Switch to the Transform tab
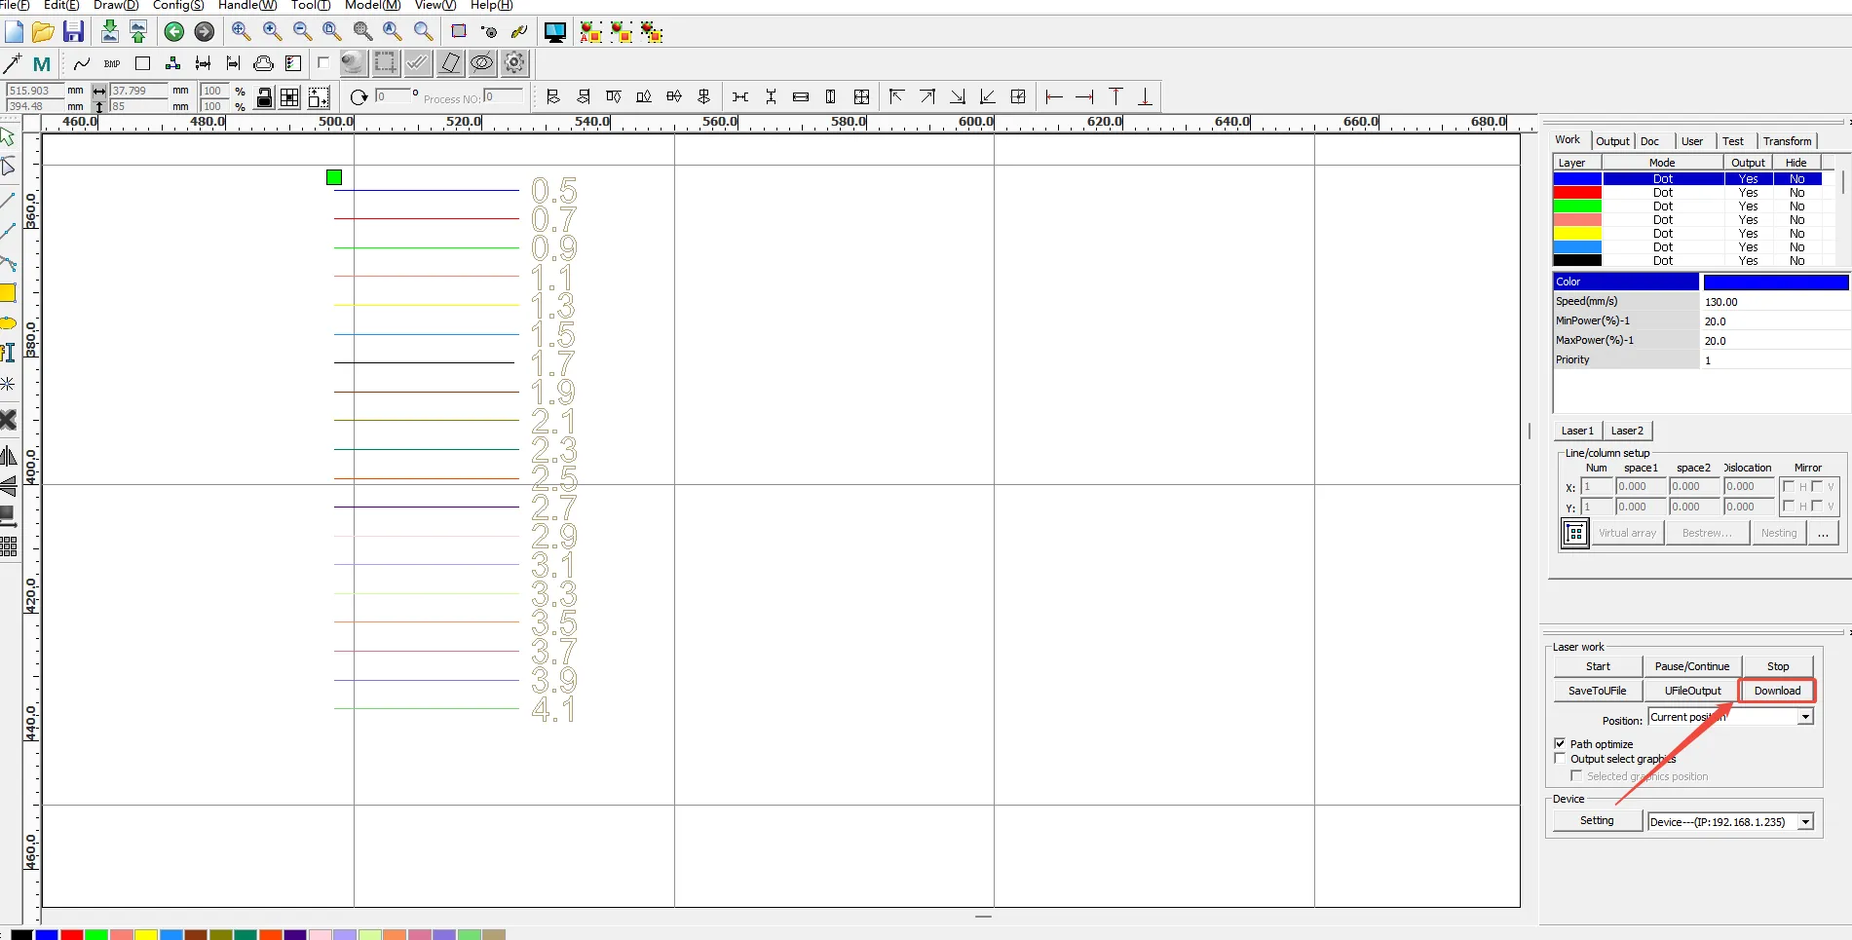The image size is (1852, 940). point(1787,141)
